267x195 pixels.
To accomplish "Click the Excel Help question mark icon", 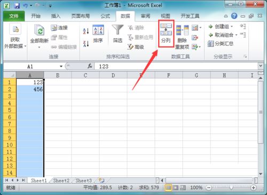I will click(x=234, y=16).
